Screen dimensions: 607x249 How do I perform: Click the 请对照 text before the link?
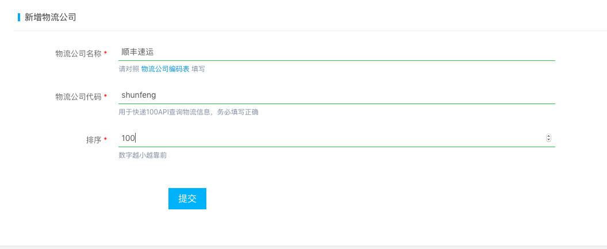coord(129,70)
